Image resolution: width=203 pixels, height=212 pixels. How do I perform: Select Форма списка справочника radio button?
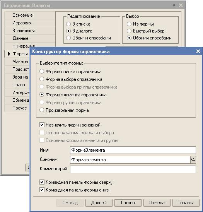click(x=42, y=72)
